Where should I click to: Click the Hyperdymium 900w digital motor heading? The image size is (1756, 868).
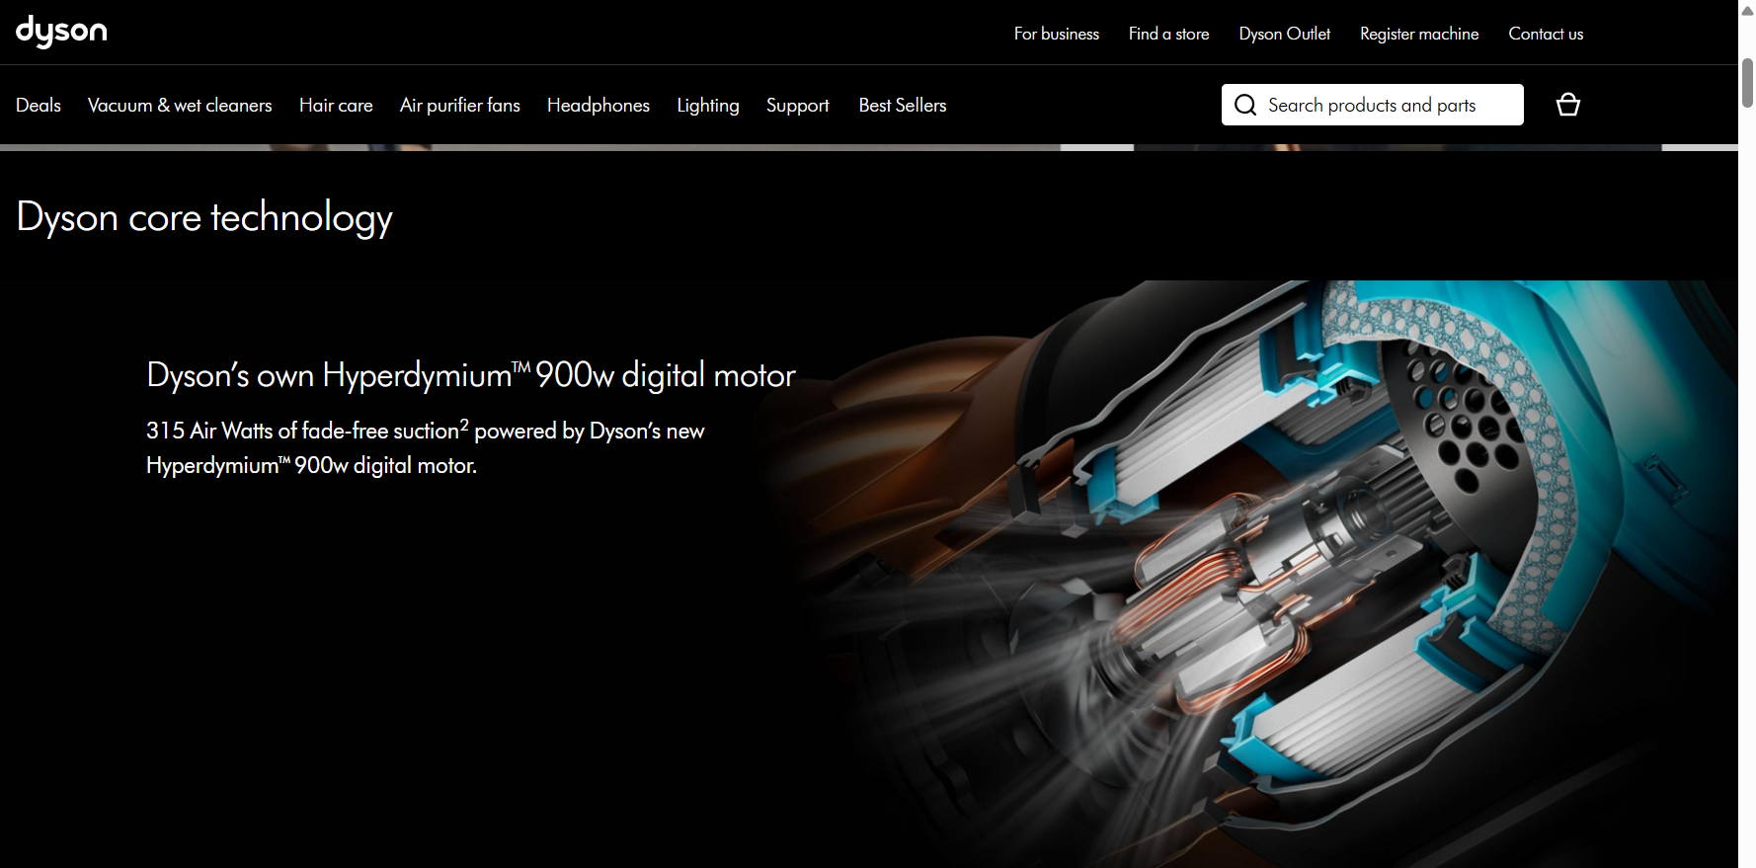[x=470, y=375]
